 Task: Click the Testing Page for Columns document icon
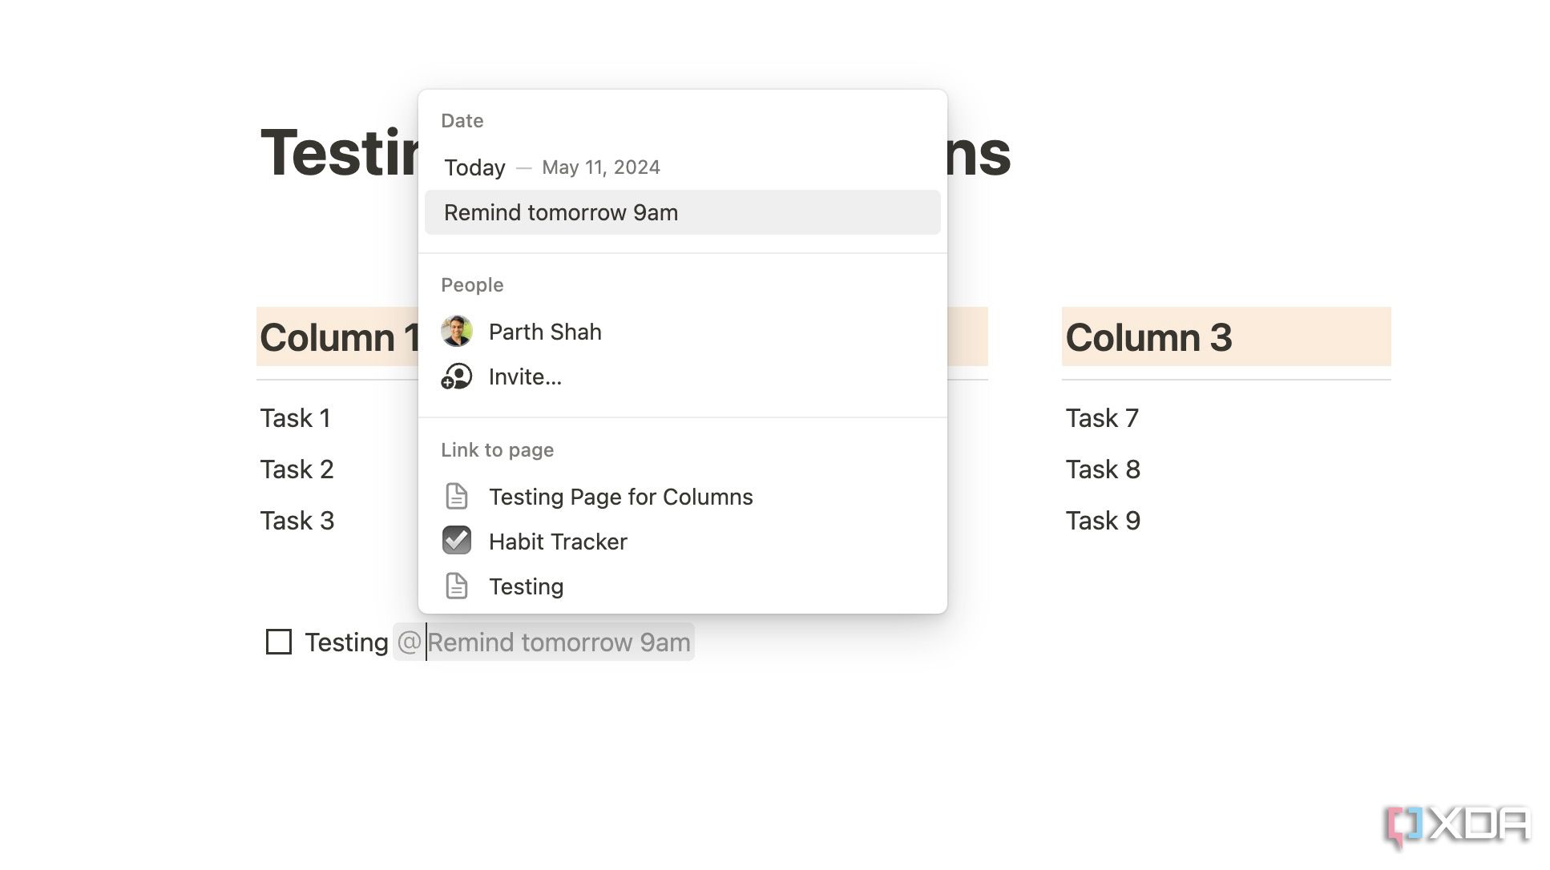[456, 497]
